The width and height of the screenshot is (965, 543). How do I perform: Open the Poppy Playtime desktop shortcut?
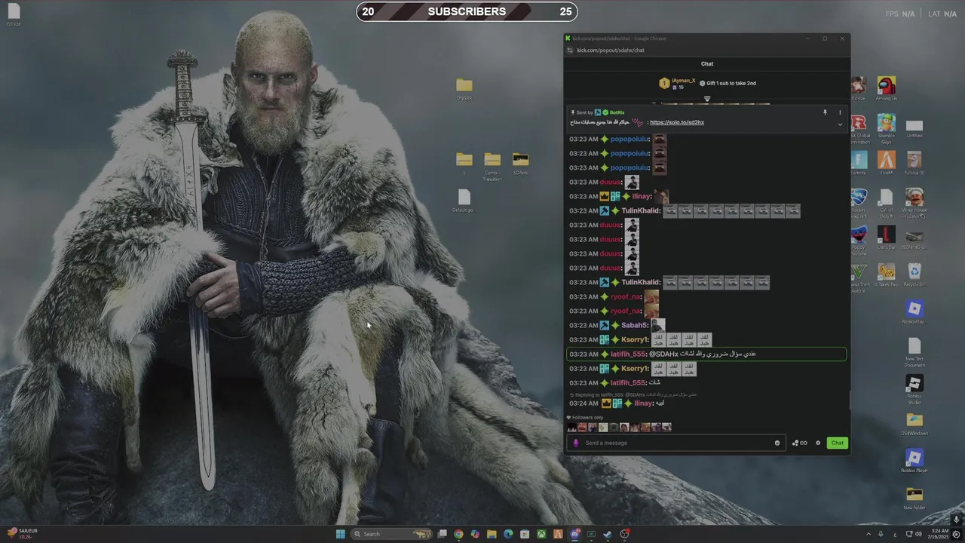coord(858,241)
